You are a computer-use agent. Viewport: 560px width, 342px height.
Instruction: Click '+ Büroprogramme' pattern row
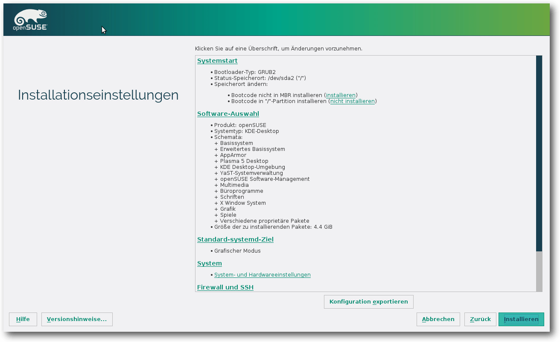(x=239, y=191)
